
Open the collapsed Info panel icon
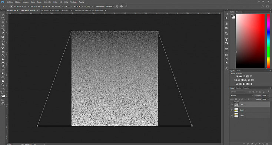(226, 55)
